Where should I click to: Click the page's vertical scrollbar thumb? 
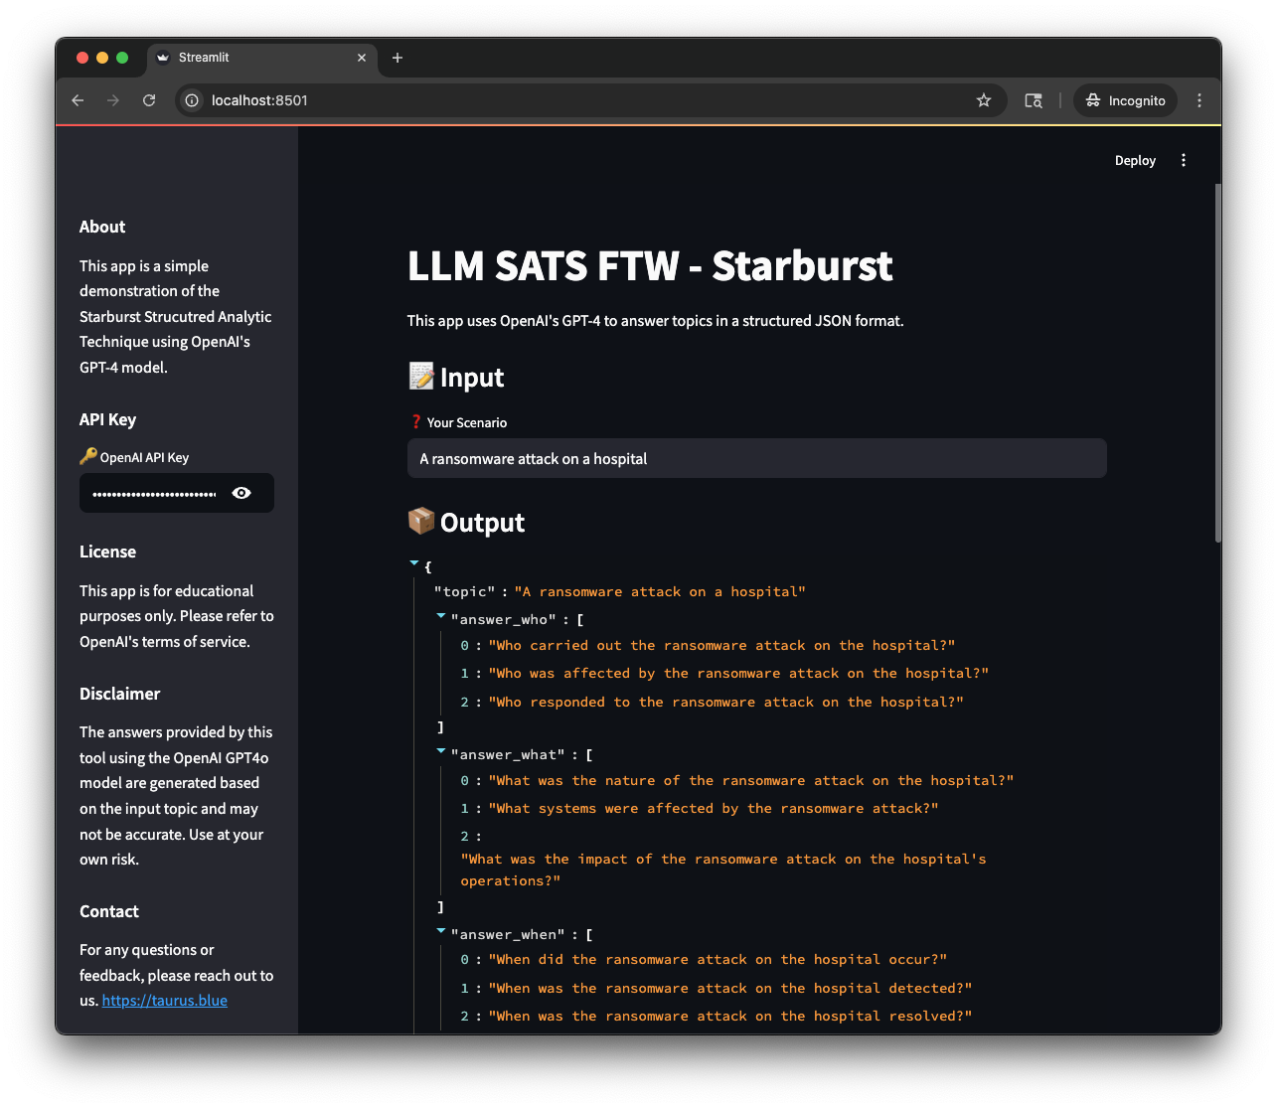[x=1217, y=363]
